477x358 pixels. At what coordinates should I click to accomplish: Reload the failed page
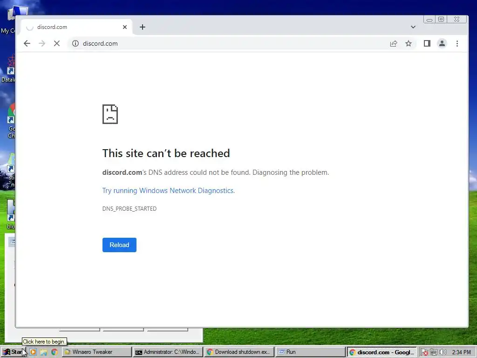119,245
